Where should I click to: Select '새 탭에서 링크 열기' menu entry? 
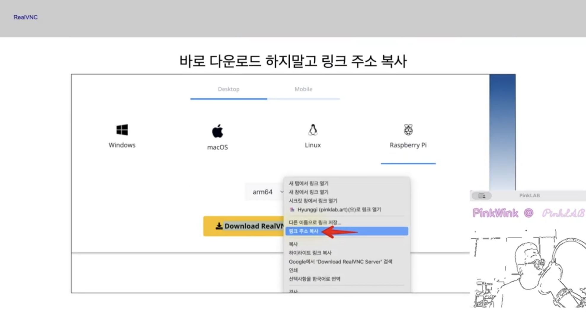(x=308, y=184)
